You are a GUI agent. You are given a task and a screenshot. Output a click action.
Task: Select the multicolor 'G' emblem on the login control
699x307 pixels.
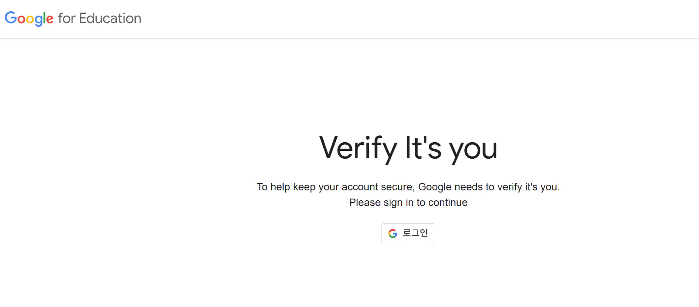(x=393, y=233)
